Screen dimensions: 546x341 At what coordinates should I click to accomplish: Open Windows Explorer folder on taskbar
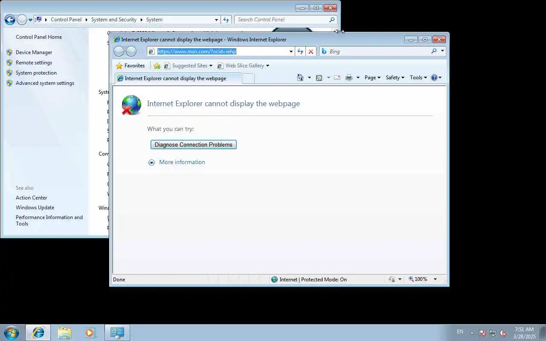tap(64, 332)
